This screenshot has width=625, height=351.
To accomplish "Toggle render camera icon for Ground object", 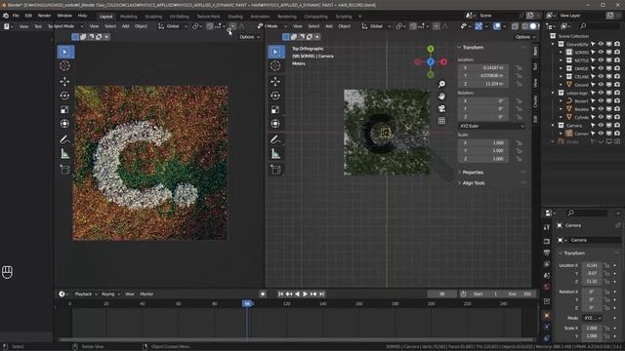I will pyautogui.click(x=617, y=85).
